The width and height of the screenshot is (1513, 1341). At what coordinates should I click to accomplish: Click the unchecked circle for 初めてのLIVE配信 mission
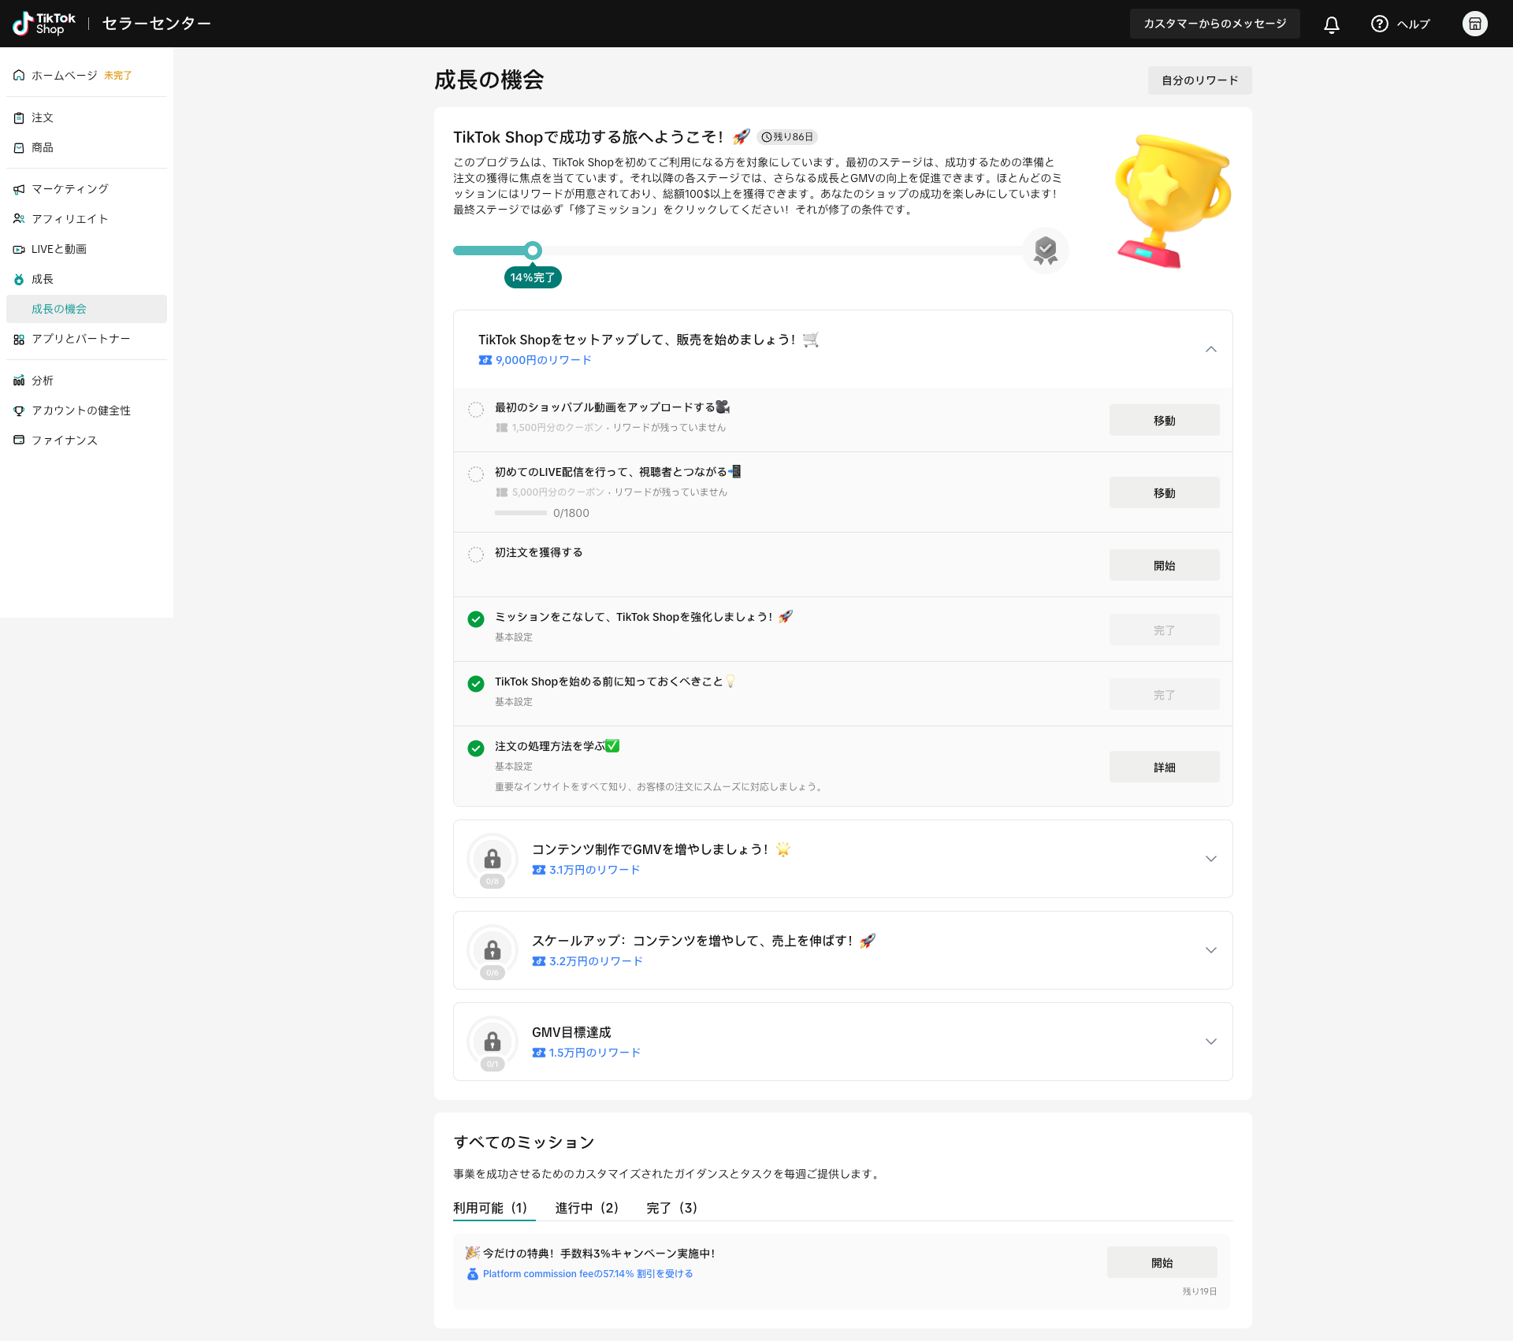(476, 474)
